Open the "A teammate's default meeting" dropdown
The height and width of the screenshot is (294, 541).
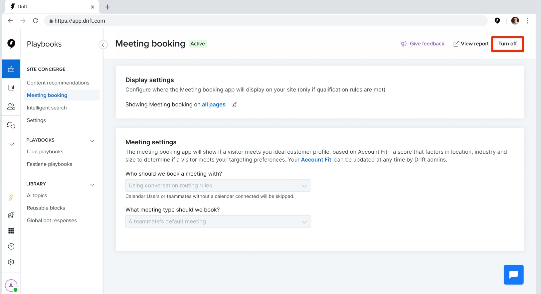(x=218, y=221)
